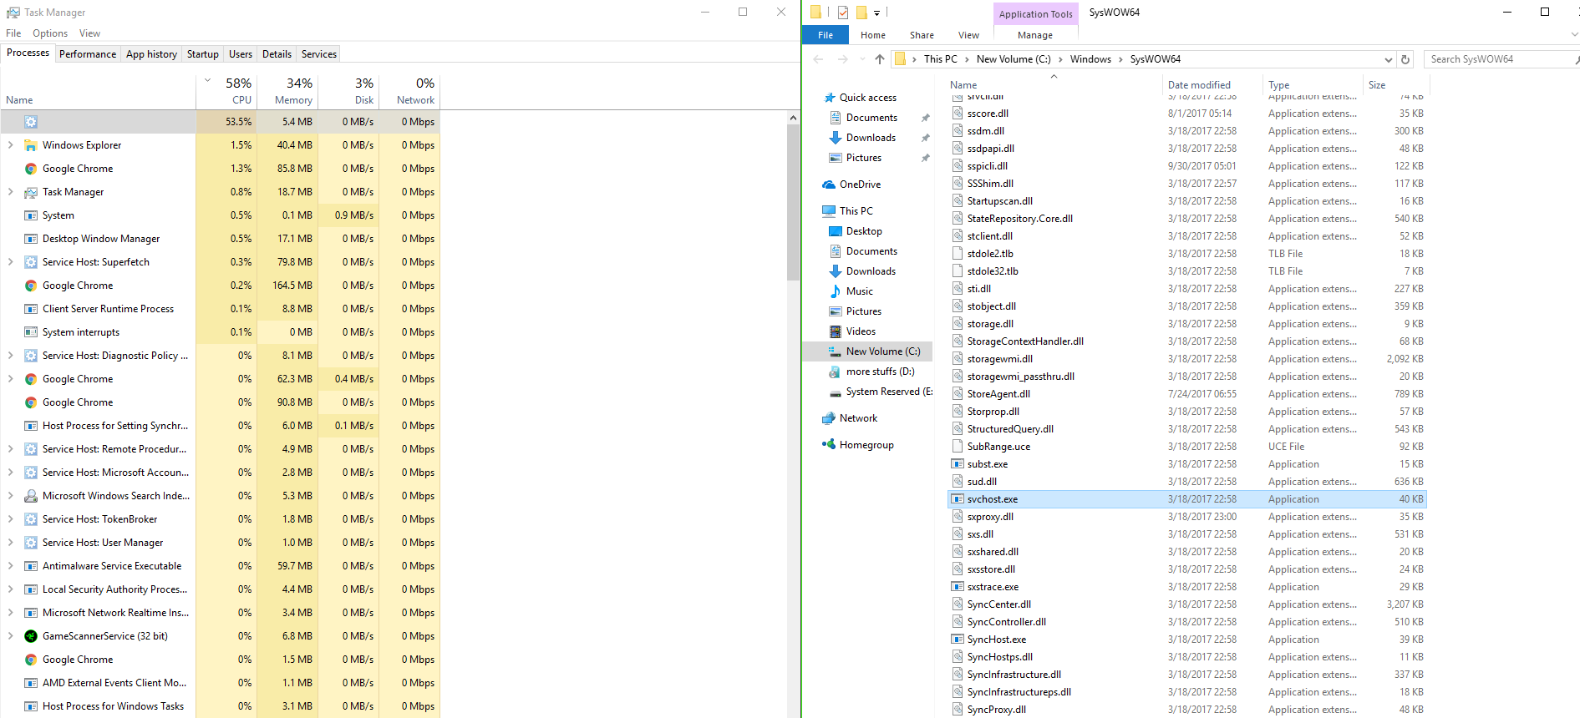Click the Task Manager process list scrollbar thumb
The image size is (1580, 718).
click(793, 202)
